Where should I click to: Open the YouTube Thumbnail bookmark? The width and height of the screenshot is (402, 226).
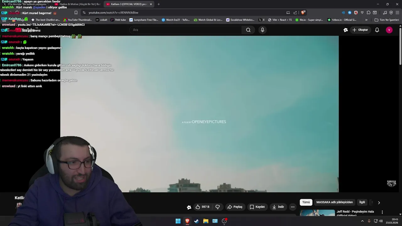(x=78, y=20)
